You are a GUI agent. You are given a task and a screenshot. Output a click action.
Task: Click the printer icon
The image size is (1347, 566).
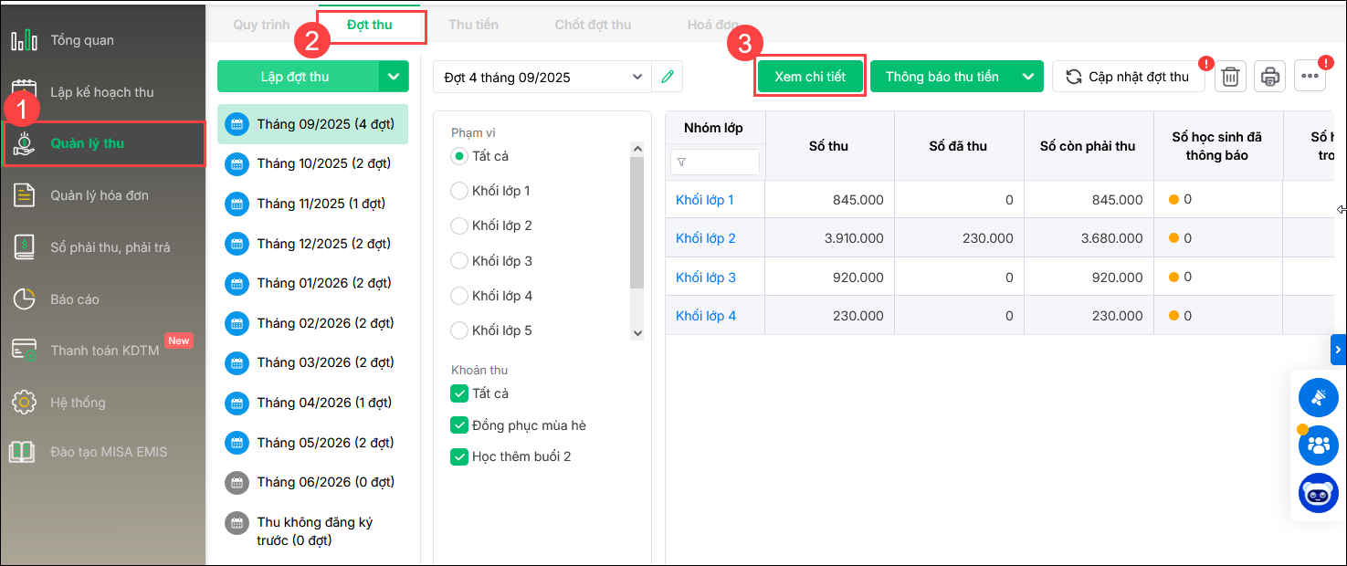tap(1269, 77)
